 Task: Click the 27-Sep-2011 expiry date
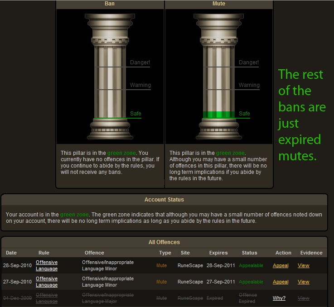[x=221, y=282]
